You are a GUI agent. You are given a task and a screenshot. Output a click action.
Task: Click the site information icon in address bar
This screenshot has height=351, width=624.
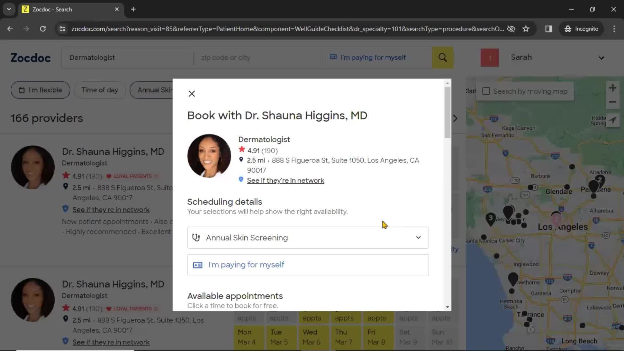pos(62,29)
